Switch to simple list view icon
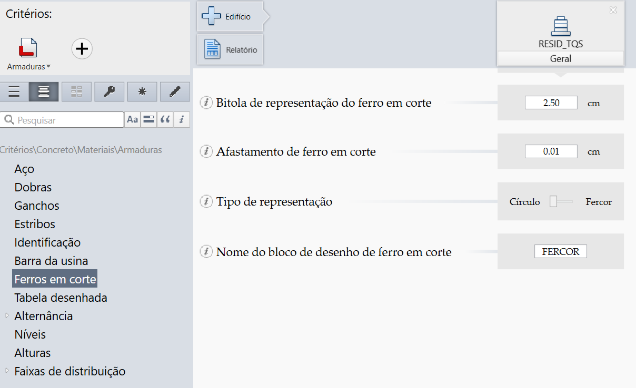636x388 pixels. click(14, 92)
